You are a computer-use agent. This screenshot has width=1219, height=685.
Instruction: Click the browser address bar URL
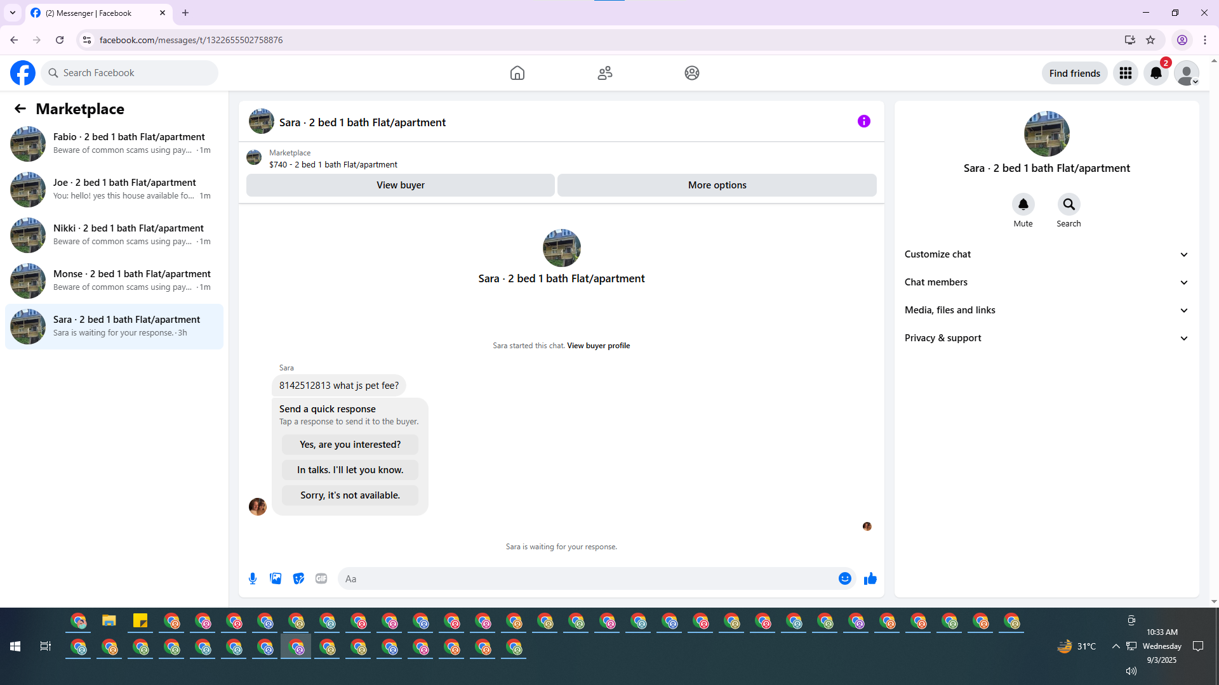[191, 40]
